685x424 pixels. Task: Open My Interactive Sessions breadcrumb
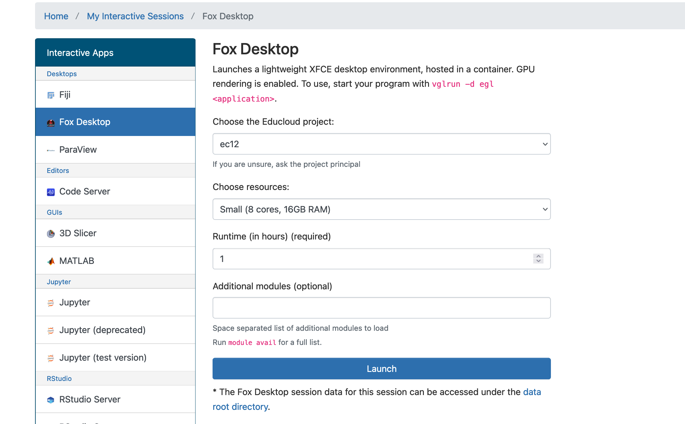click(x=135, y=16)
